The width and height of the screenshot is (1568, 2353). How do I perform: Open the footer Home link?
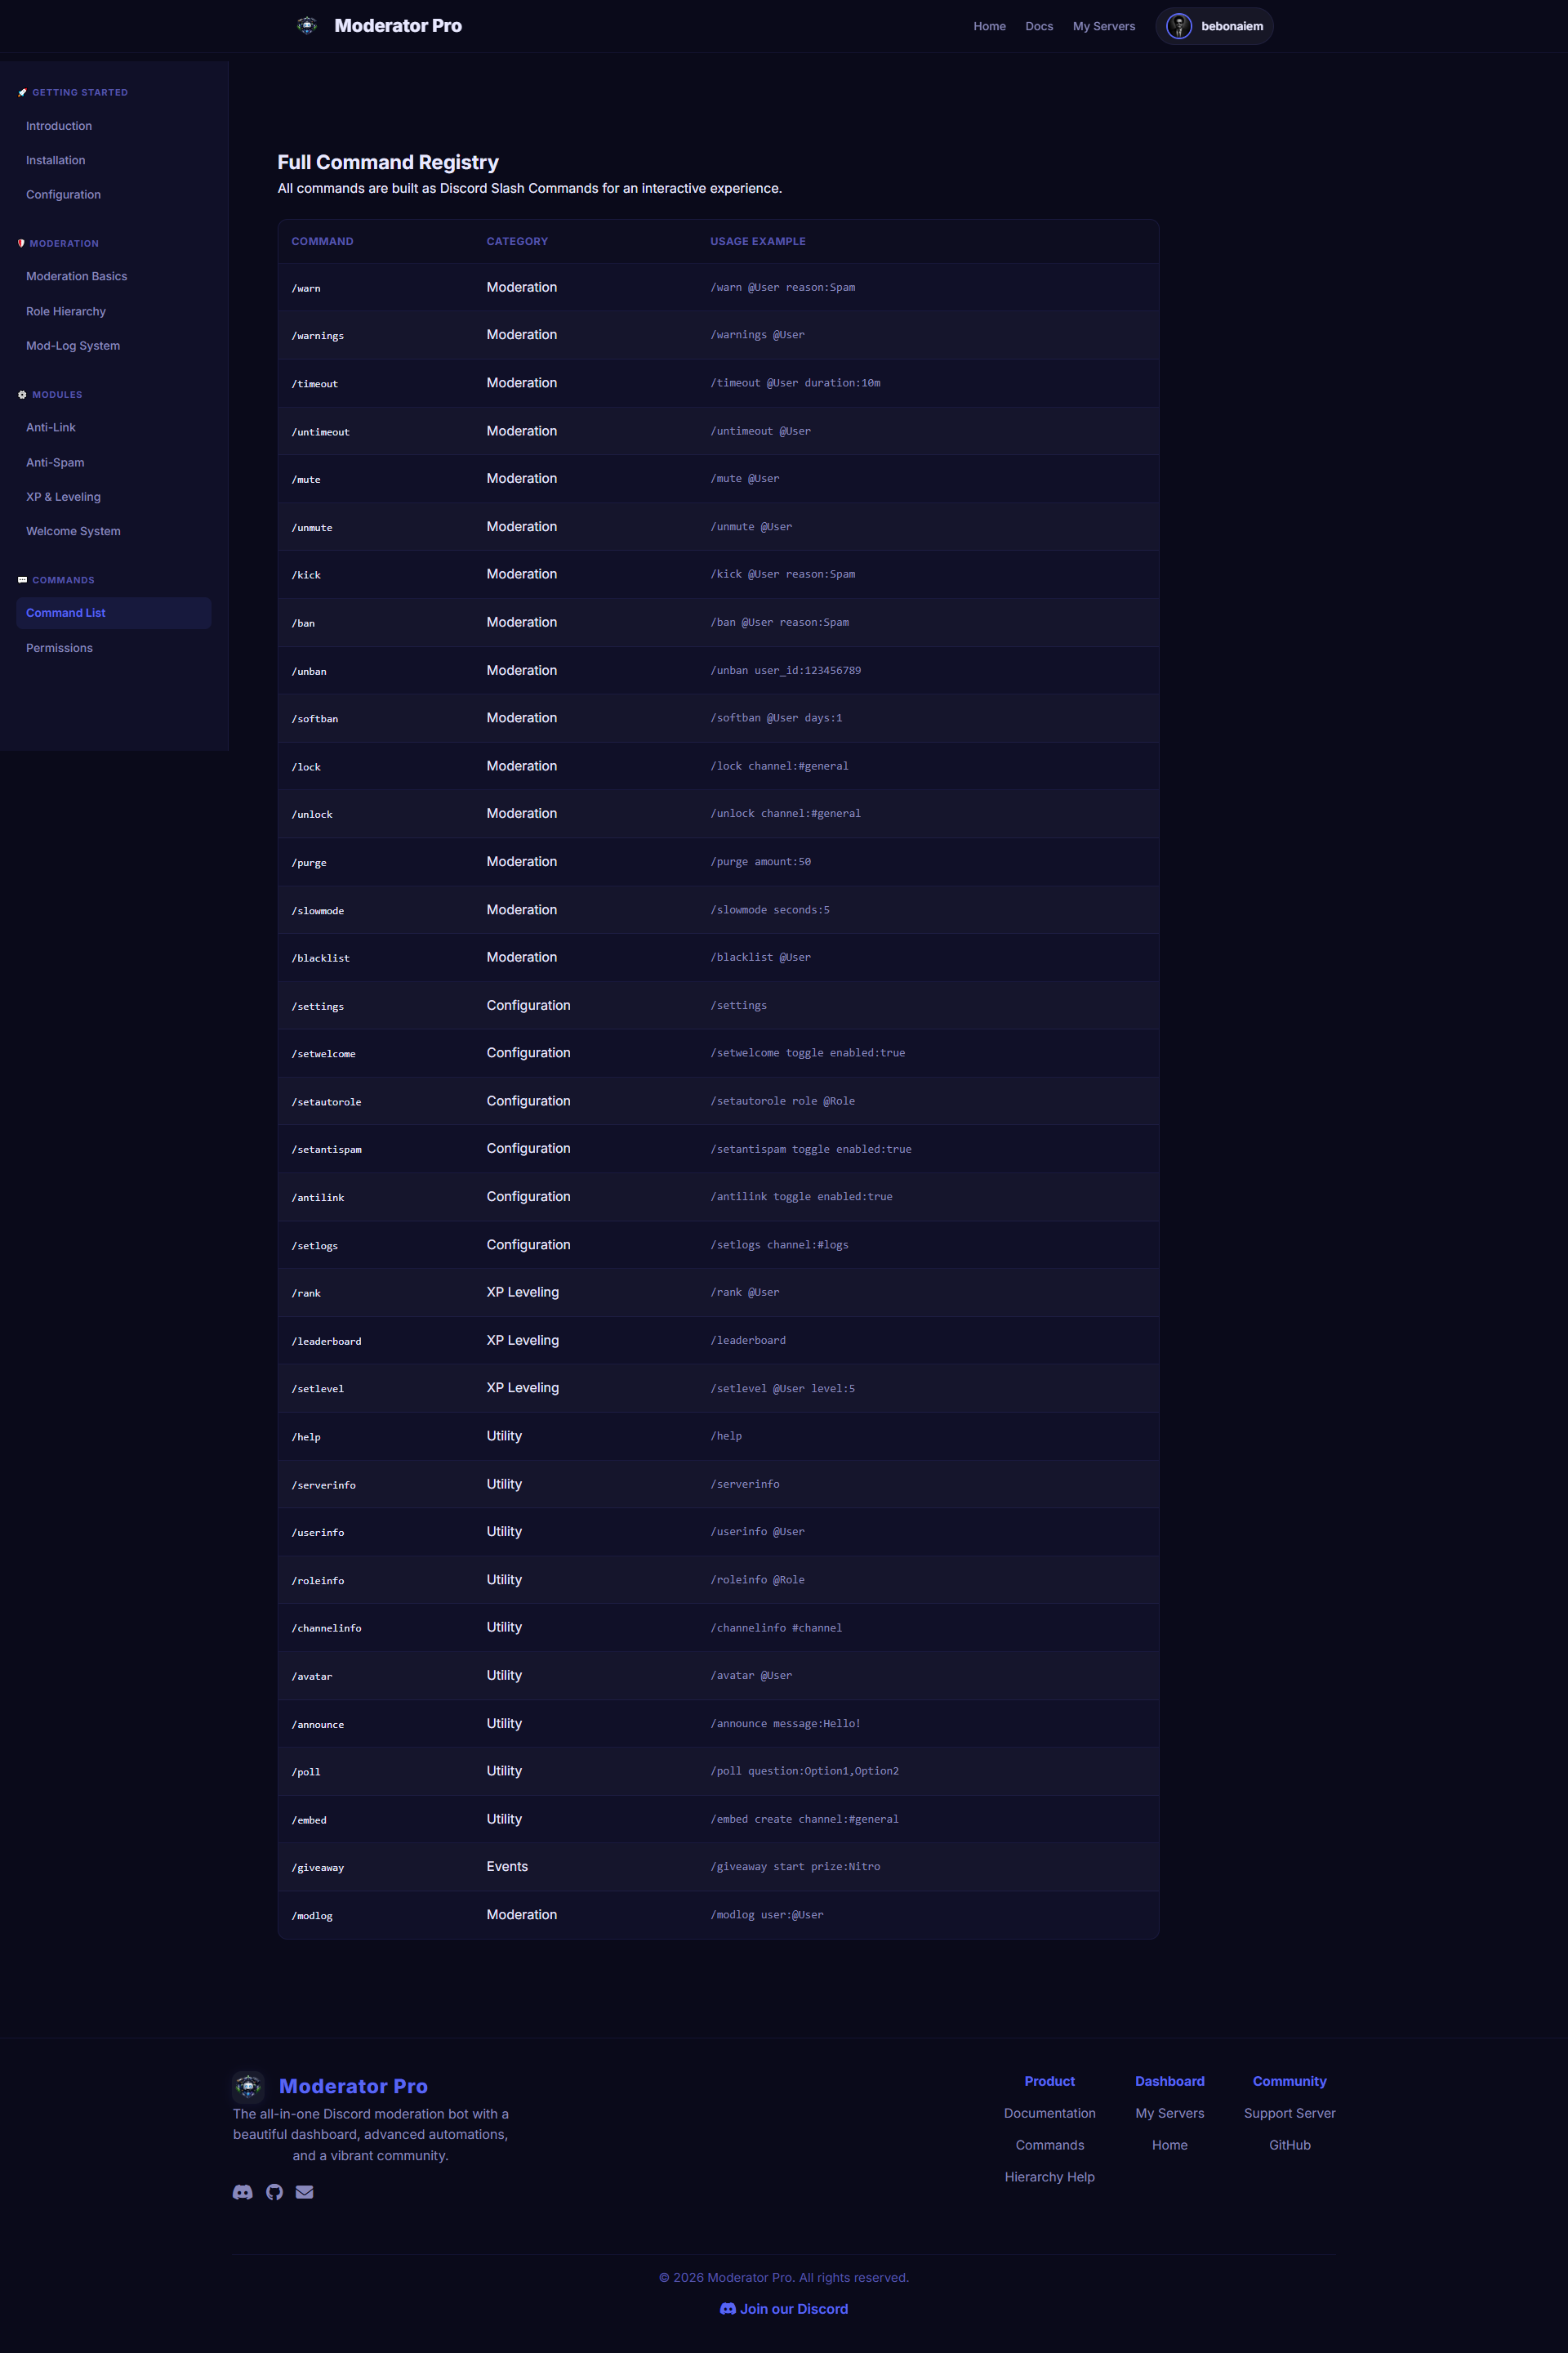[1169, 2145]
